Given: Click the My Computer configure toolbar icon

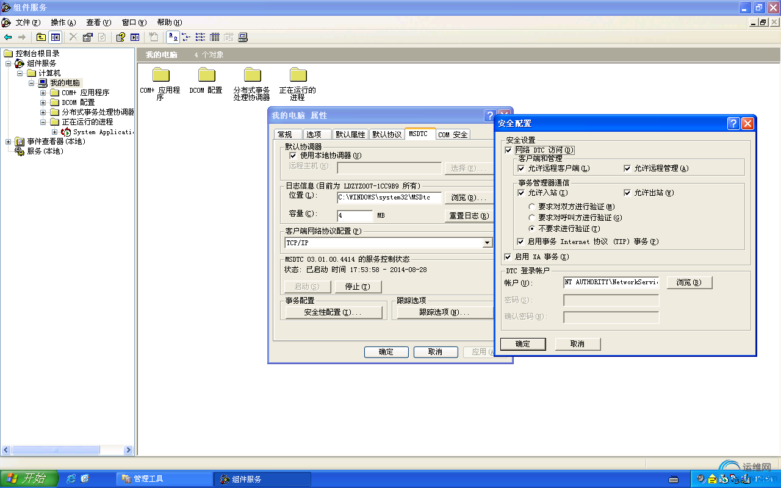Looking at the screenshot, I should 243,37.
